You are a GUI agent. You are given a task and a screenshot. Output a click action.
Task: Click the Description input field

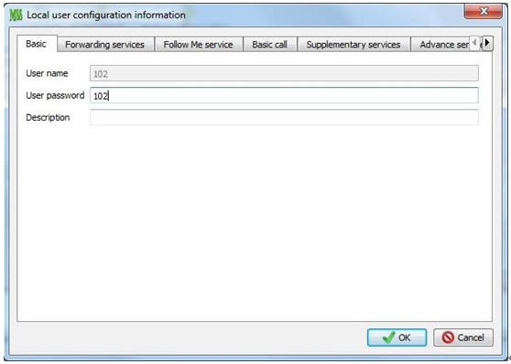(x=284, y=117)
